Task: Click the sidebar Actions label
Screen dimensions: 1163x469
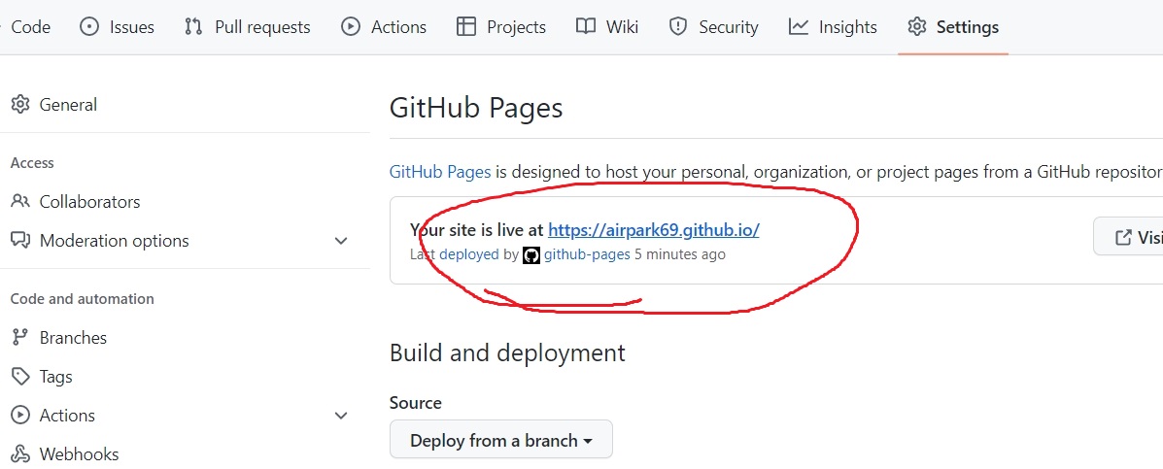Action: click(x=67, y=416)
